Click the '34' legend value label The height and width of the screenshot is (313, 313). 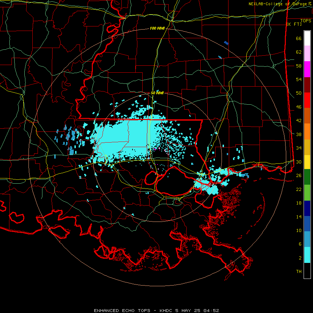[299, 148]
